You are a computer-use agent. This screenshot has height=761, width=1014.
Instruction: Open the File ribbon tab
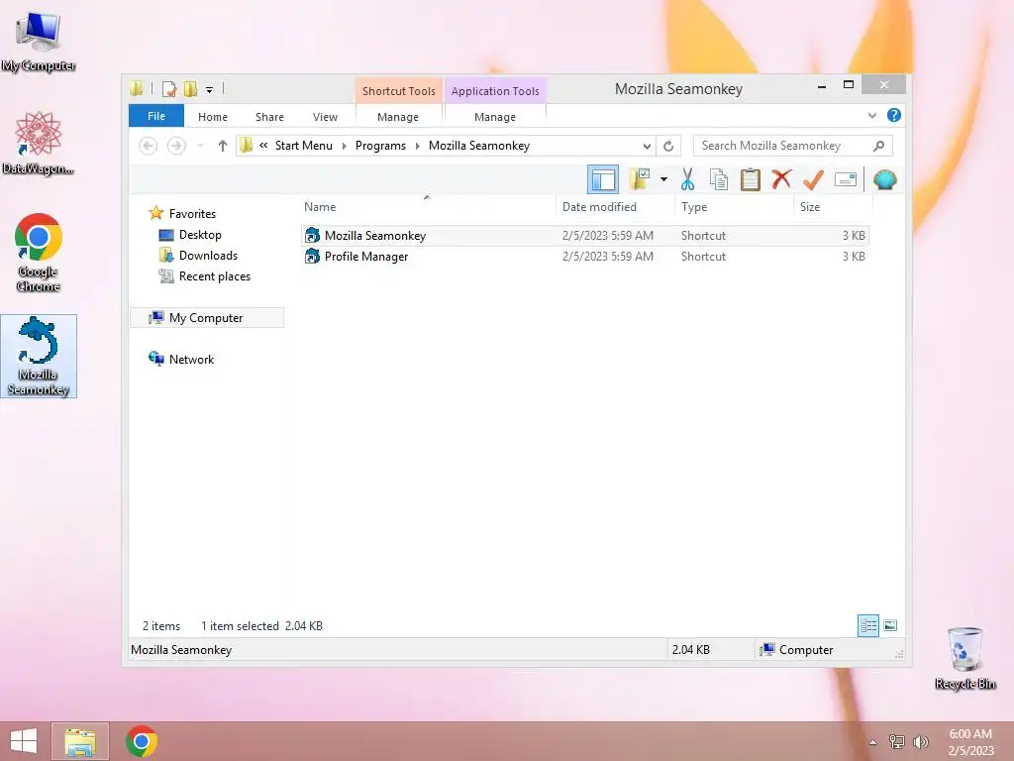click(x=156, y=116)
